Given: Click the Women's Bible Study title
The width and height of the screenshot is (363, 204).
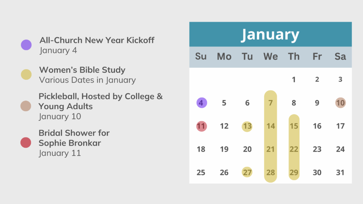Looking at the screenshot, I should pyautogui.click(x=82, y=70).
